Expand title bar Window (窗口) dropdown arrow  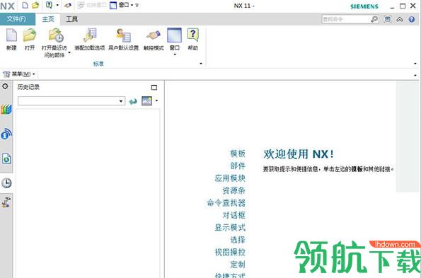132,5
